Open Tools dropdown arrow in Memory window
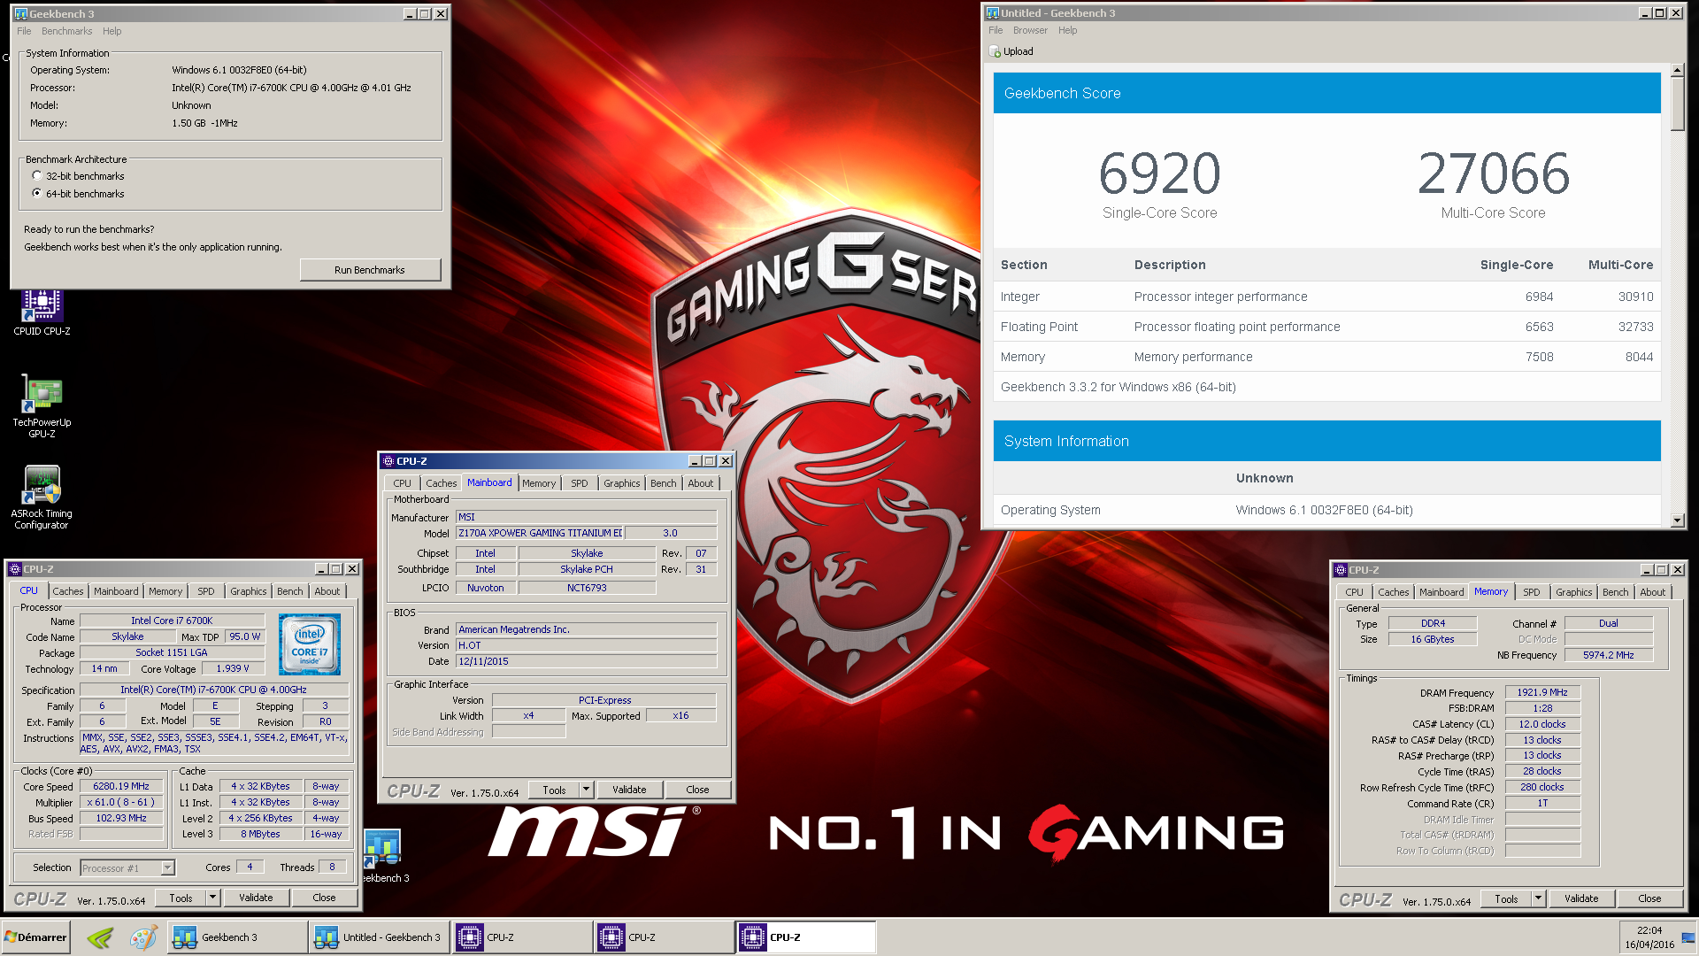Viewport: 1699px width, 956px height. click(1538, 898)
